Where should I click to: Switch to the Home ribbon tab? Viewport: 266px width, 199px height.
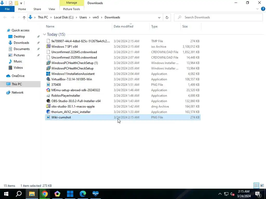pos(22,9)
